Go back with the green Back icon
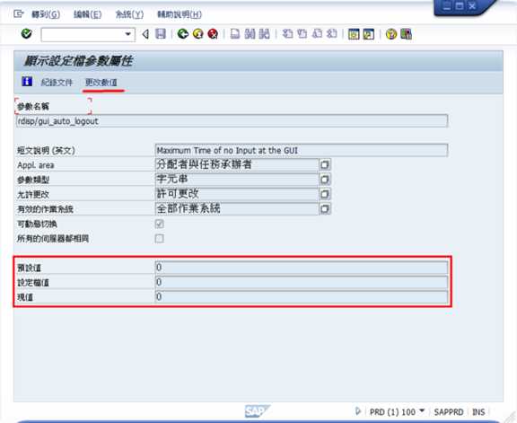 183,33
